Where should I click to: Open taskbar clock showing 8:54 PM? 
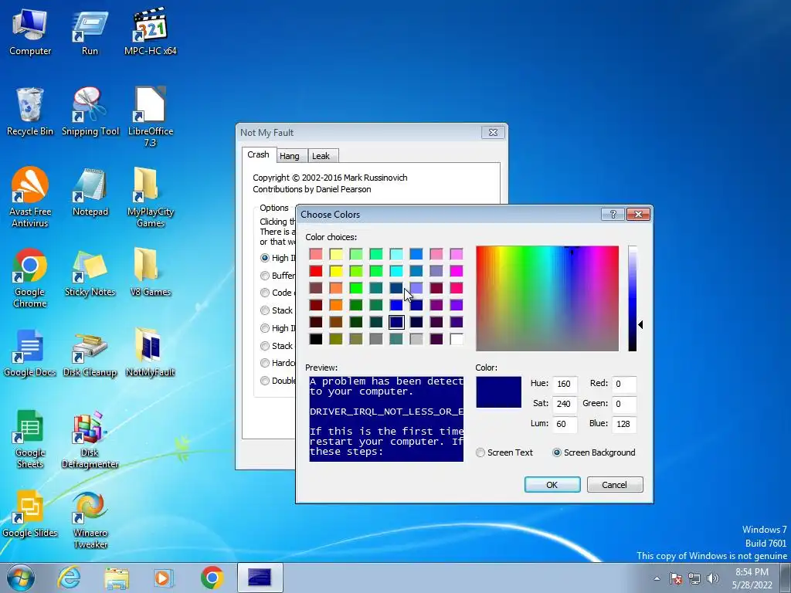point(752,578)
